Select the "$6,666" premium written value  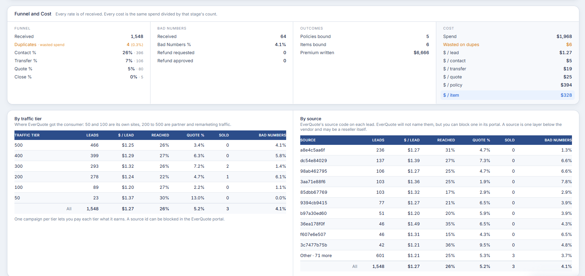(421, 53)
